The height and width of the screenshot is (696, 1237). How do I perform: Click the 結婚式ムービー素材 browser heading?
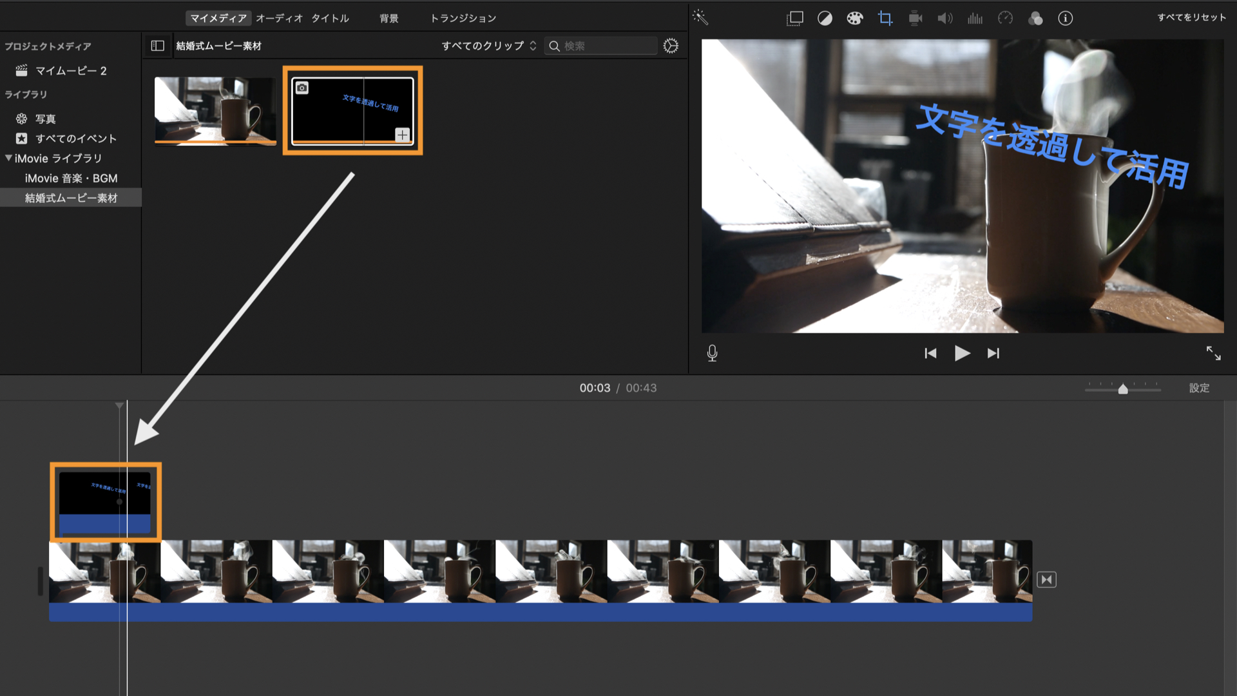[218, 46]
